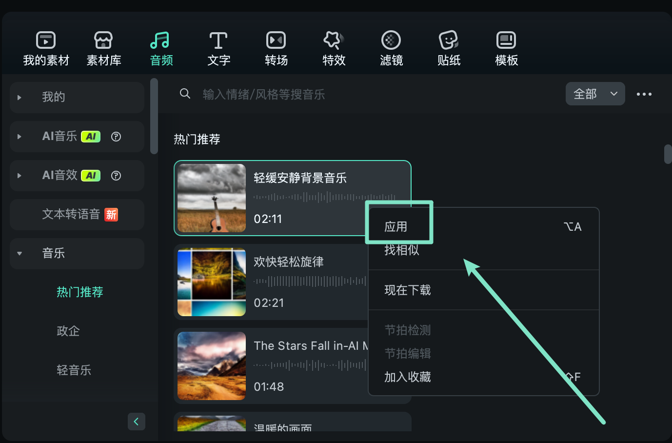Viewport: 672px width, 443px height.
Task: Collapse the sidebar with the chevron button
Action: point(137,422)
